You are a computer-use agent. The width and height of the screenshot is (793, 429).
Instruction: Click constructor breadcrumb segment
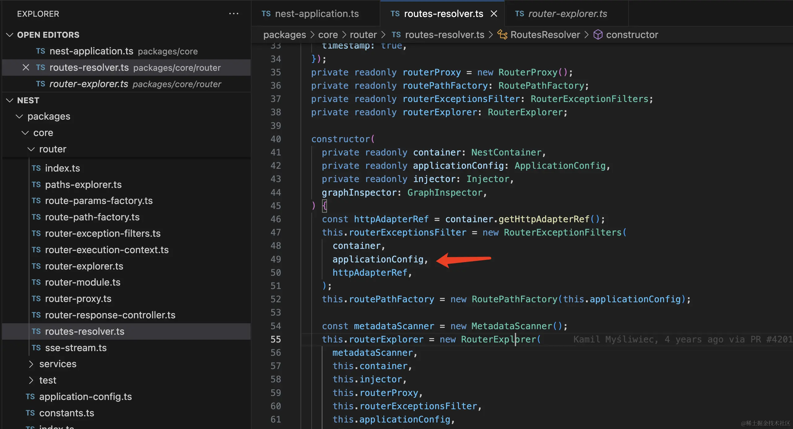632,35
